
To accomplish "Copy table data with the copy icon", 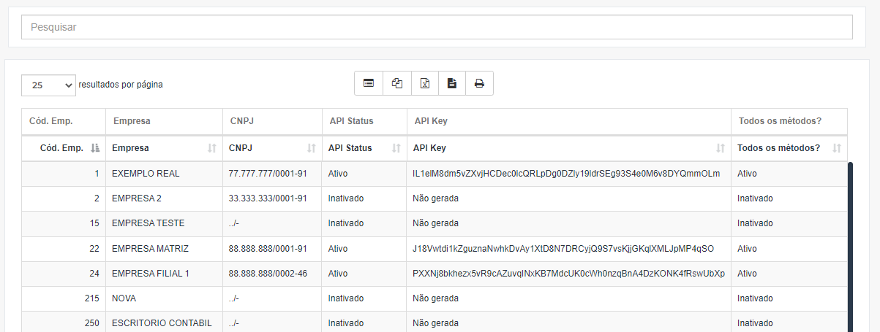I will pos(397,83).
